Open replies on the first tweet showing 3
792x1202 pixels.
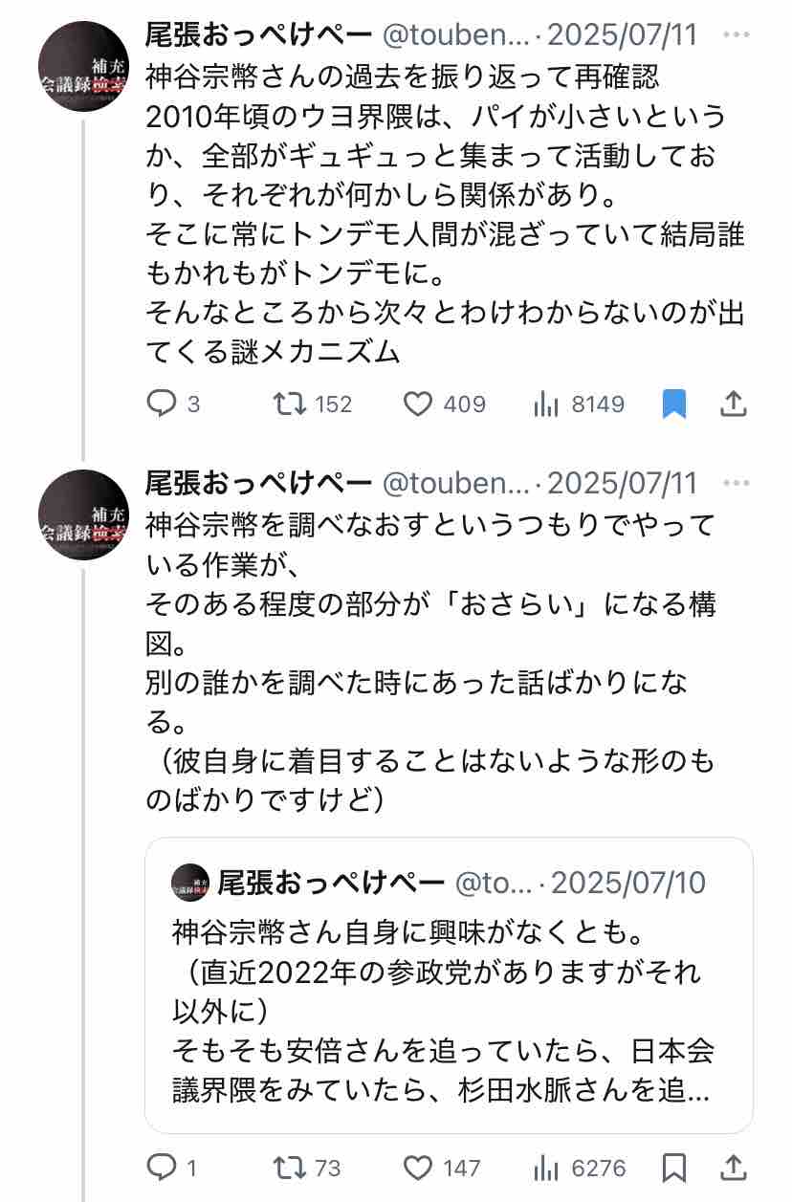(x=173, y=404)
